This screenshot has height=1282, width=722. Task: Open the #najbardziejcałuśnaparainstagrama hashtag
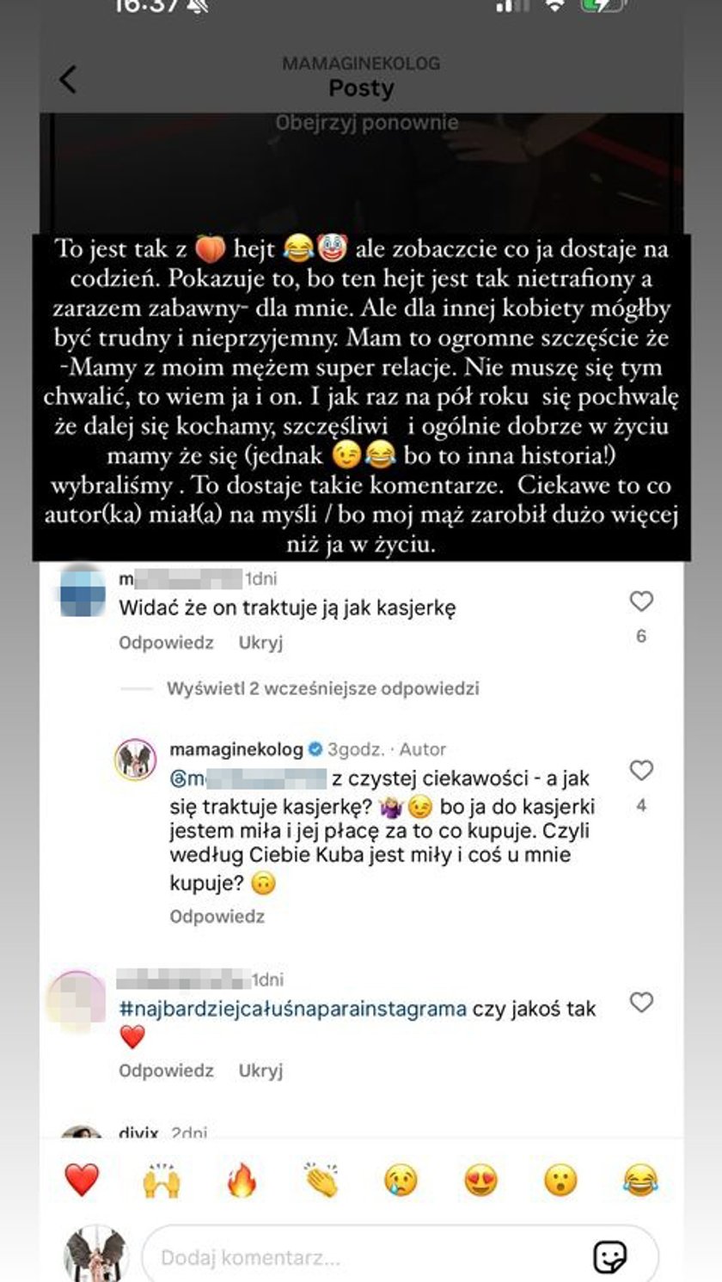292,1009
